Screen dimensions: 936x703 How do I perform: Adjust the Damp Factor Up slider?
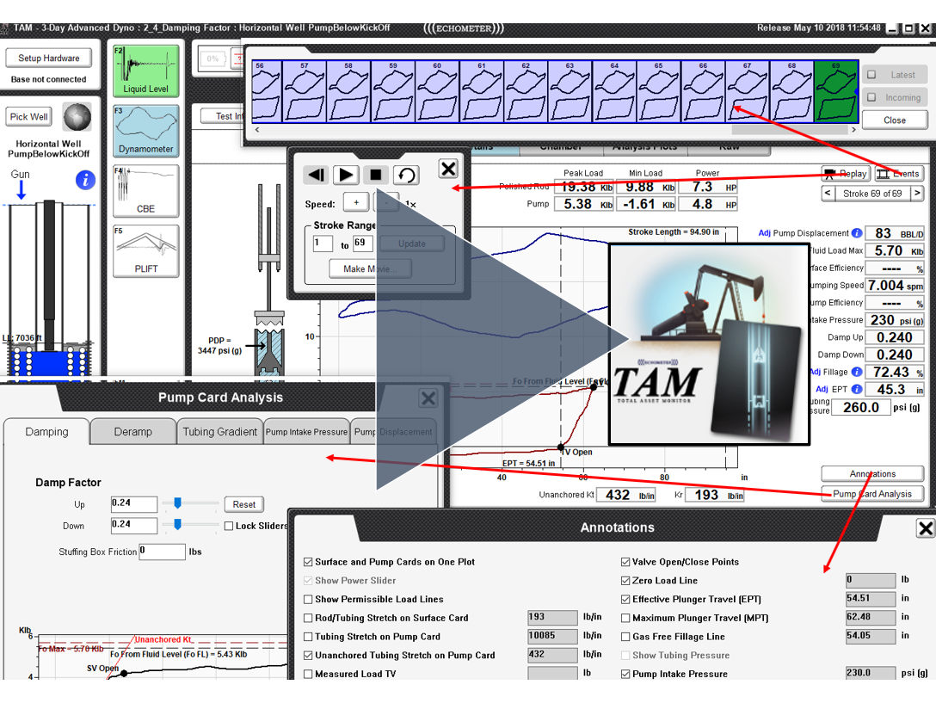tap(177, 503)
